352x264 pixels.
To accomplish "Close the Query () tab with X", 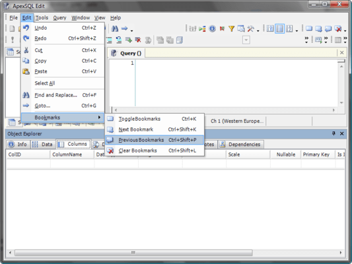I will click(341, 53).
